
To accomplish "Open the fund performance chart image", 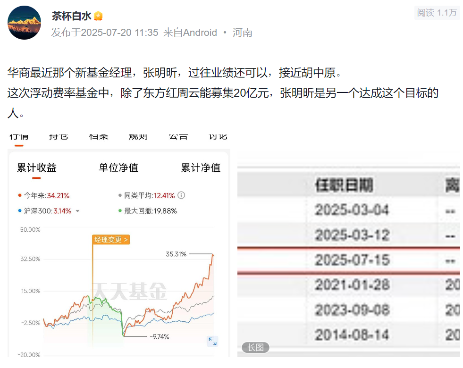I will [119, 244].
